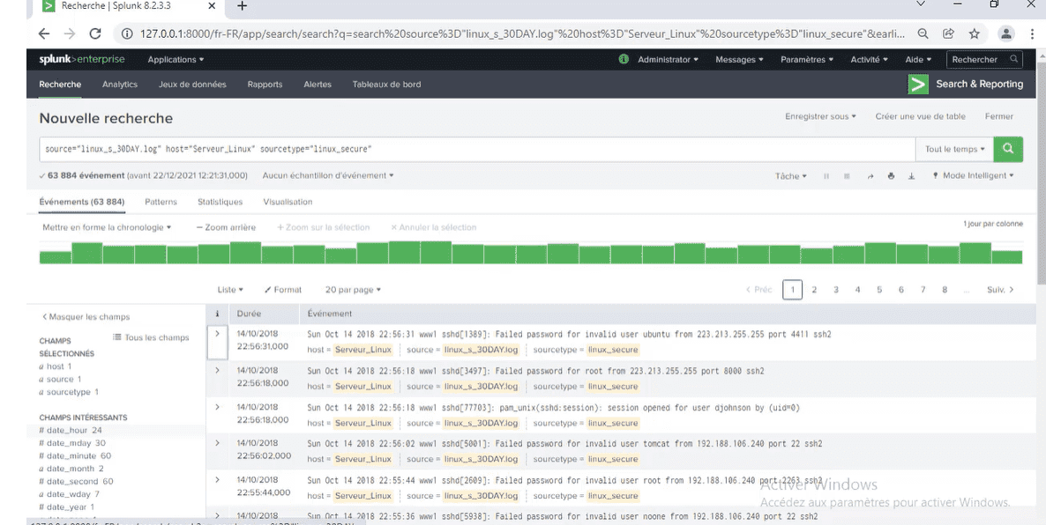Switch to the Statistiques tab
This screenshot has width=1046, height=525.
pyautogui.click(x=220, y=202)
